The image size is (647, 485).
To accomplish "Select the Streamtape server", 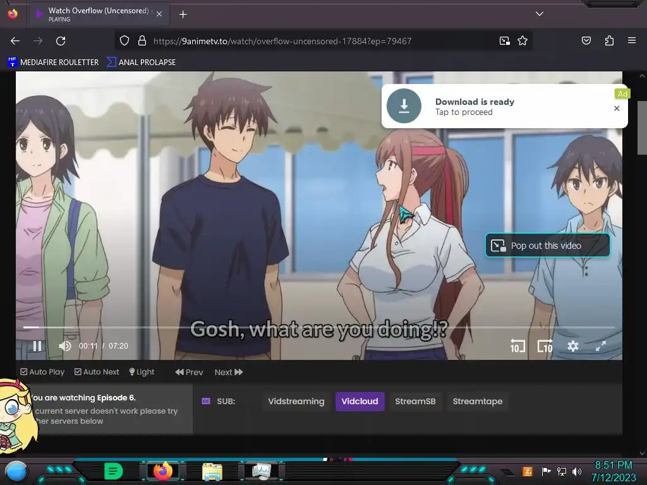I will click(x=478, y=401).
